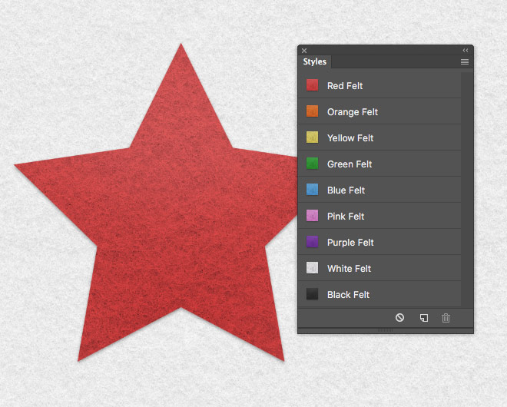This screenshot has height=407, width=507.
Task: Click the Red Felt color swatch
Action: tap(312, 85)
